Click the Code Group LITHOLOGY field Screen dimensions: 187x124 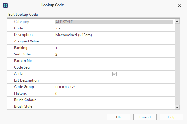pos(114,87)
